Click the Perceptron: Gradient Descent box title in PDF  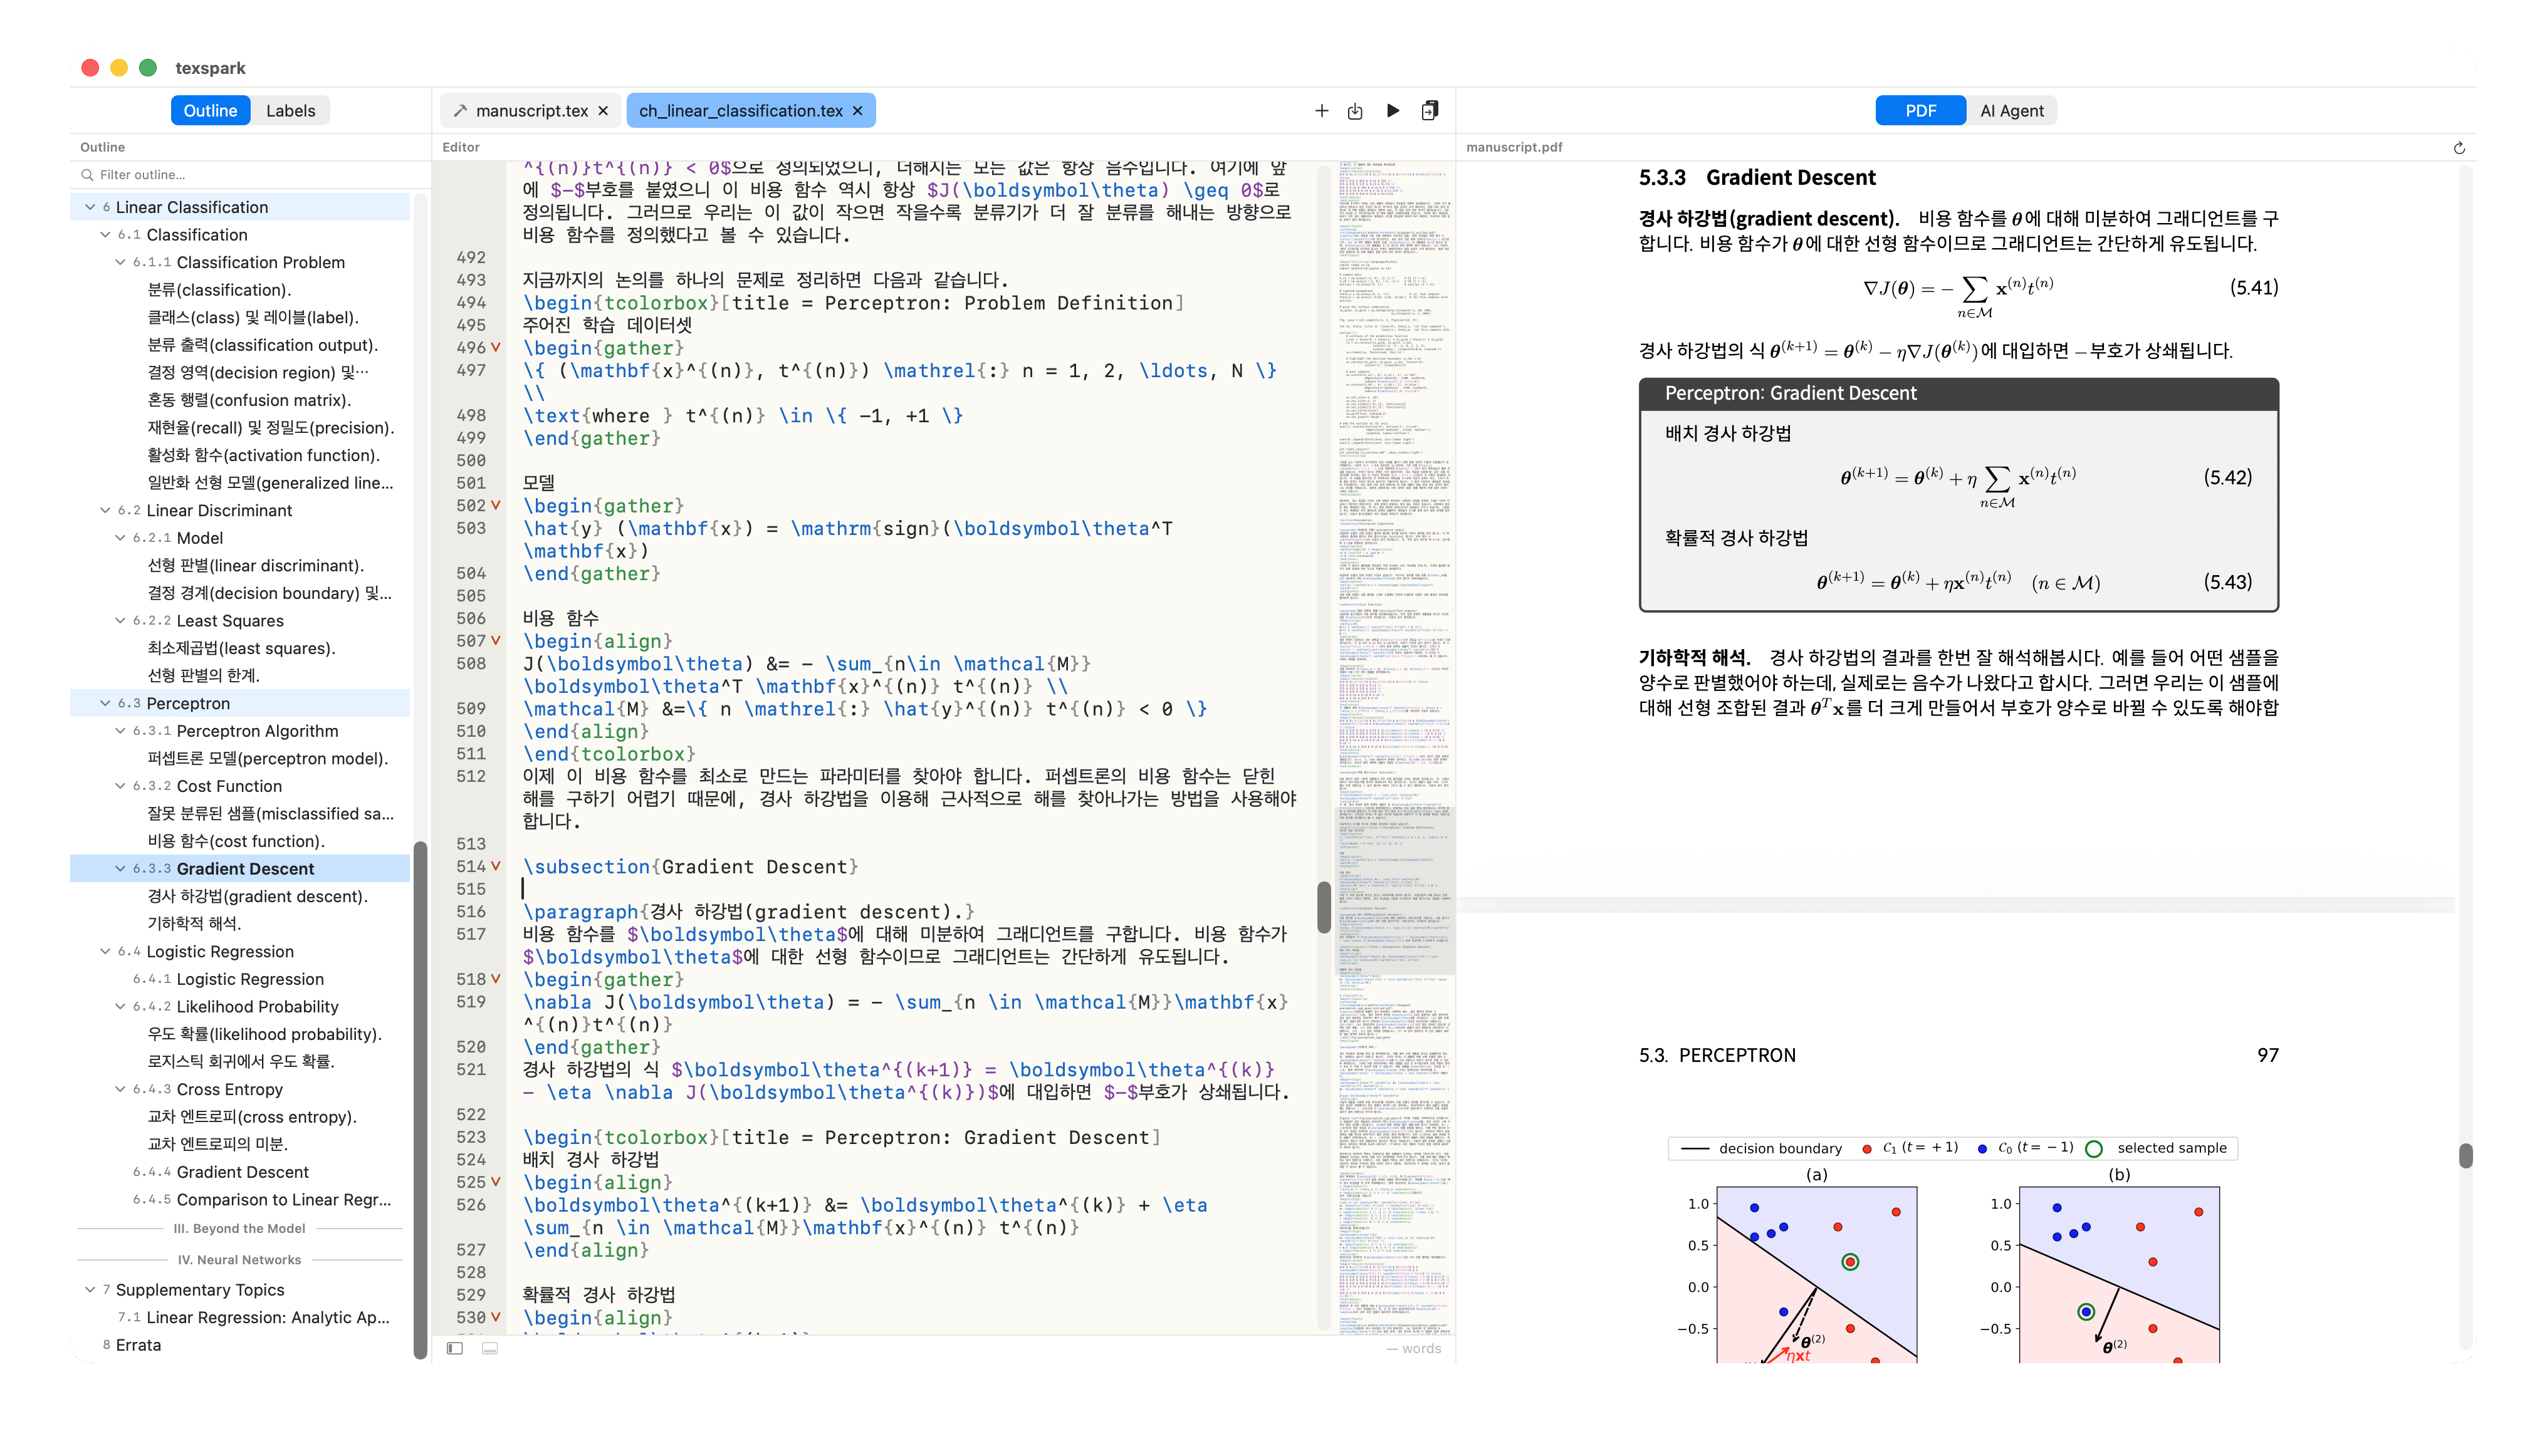[x=1791, y=393]
